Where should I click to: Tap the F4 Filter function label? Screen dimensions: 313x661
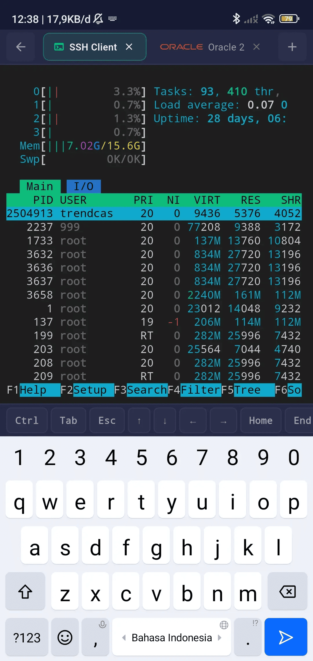tap(194, 390)
